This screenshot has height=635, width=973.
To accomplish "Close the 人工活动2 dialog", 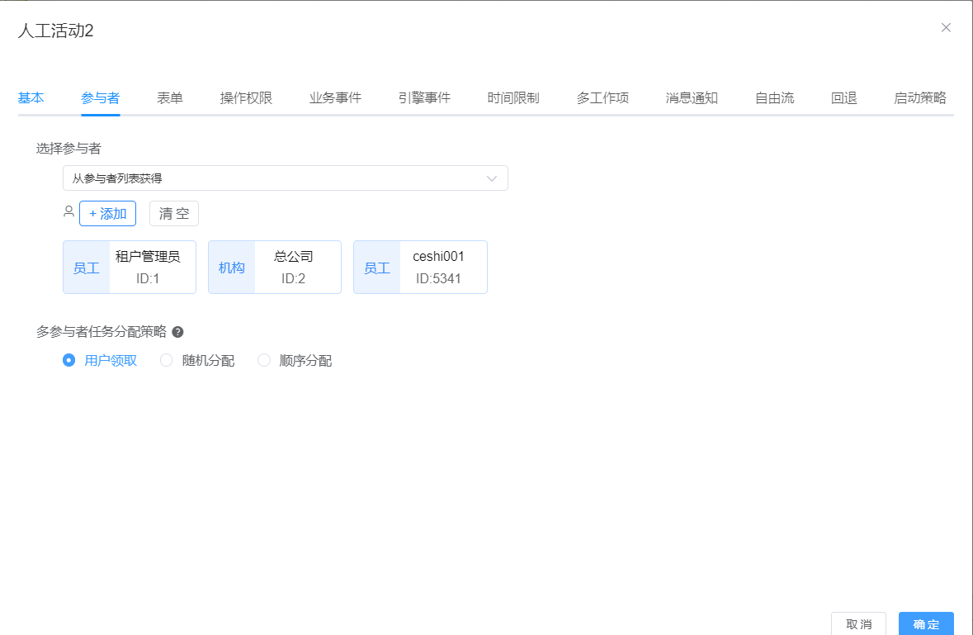I will point(946,27).
